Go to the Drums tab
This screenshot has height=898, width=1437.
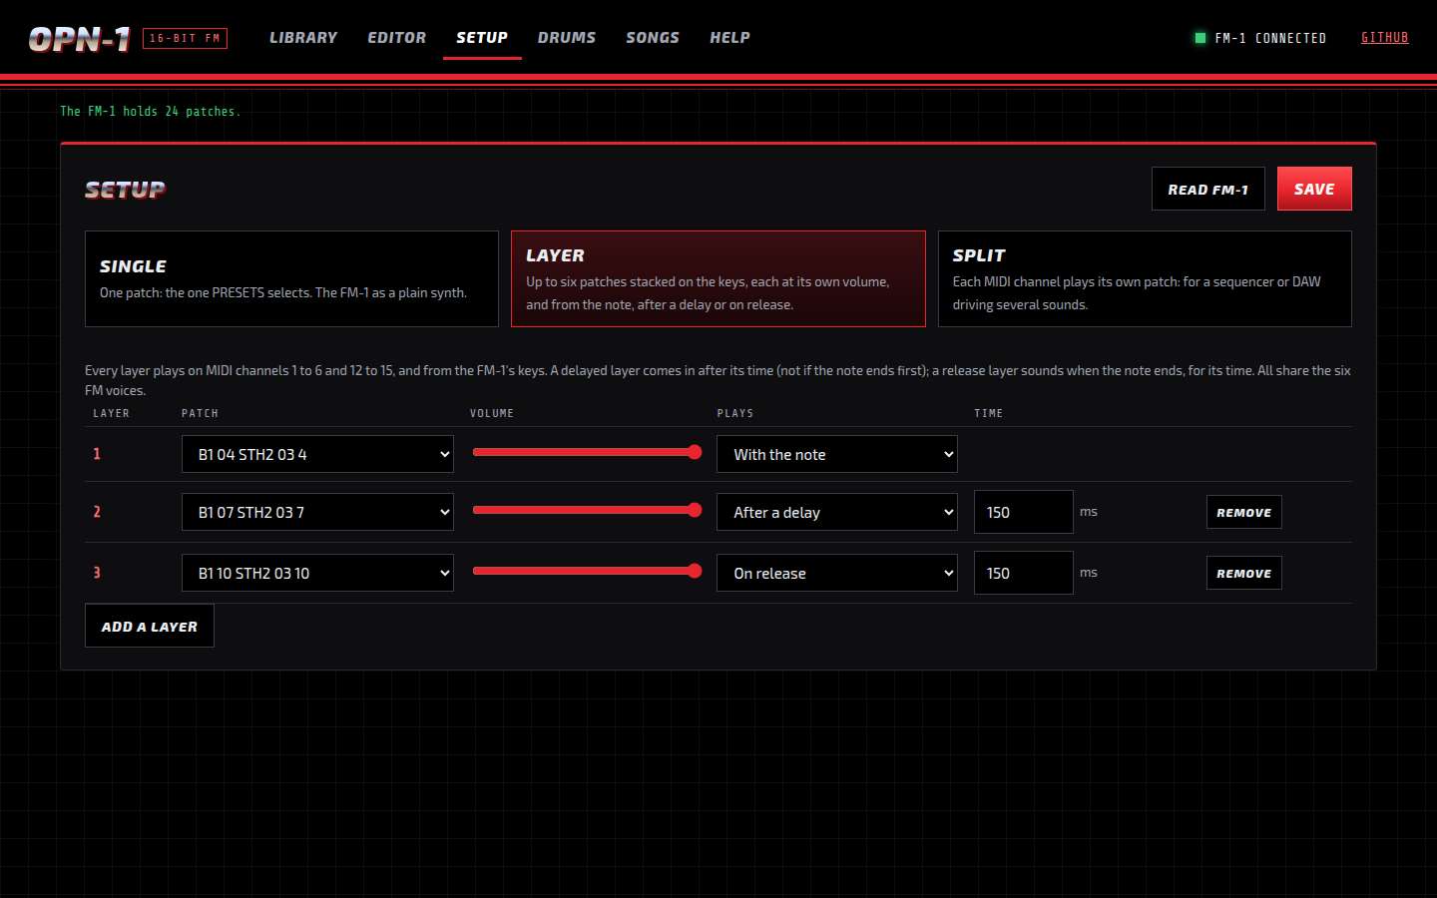[567, 38]
